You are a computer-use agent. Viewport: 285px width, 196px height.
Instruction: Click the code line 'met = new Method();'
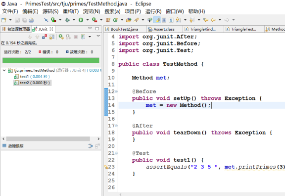point(178,105)
